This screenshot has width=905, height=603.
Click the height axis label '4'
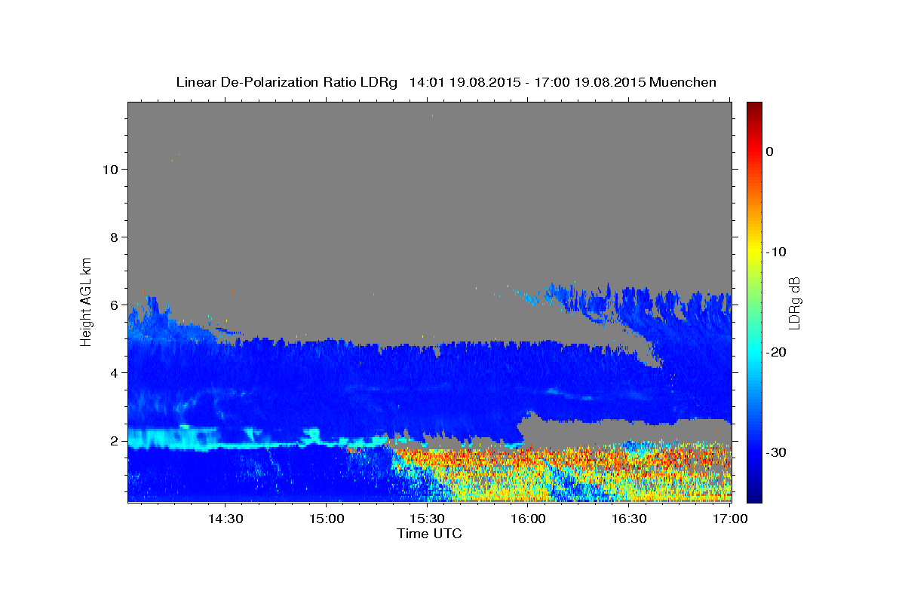click(114, 372)
